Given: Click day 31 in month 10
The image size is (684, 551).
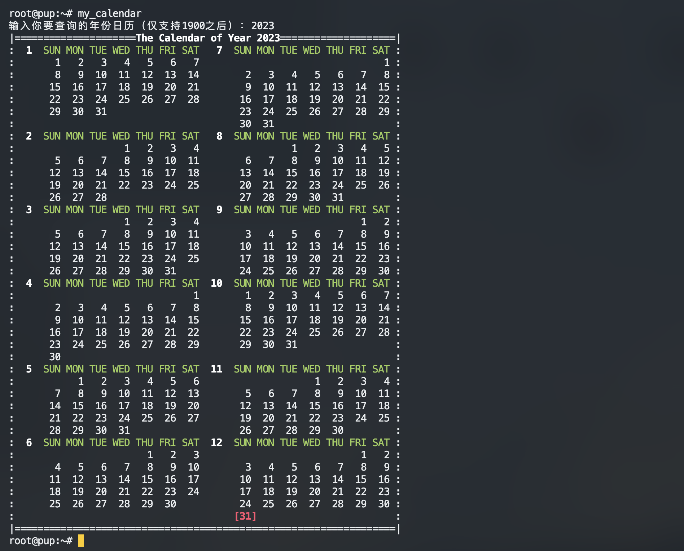Looking at the screenshot, I should point(291,344).
